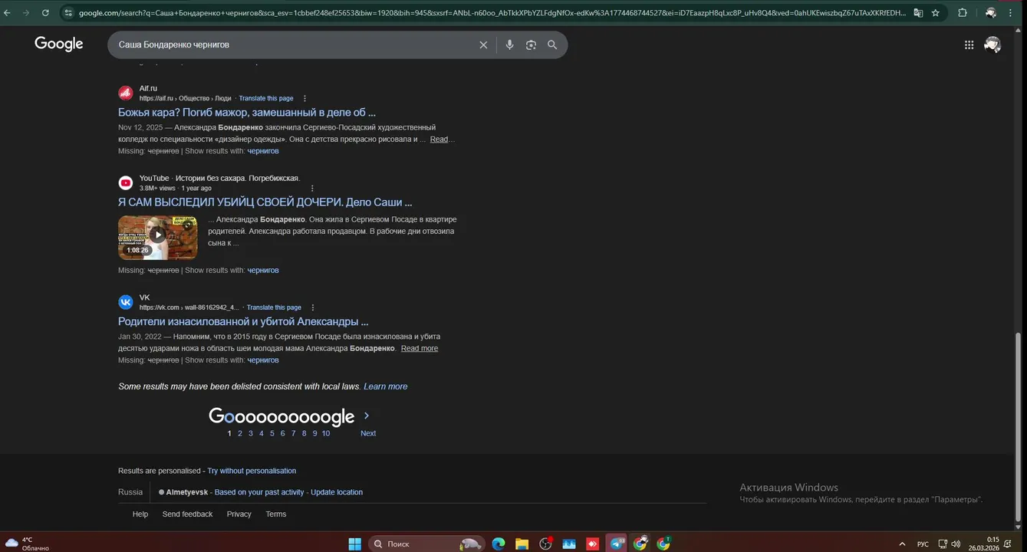
Task: Open Google account avatar on the page
Action: [992, 45]
